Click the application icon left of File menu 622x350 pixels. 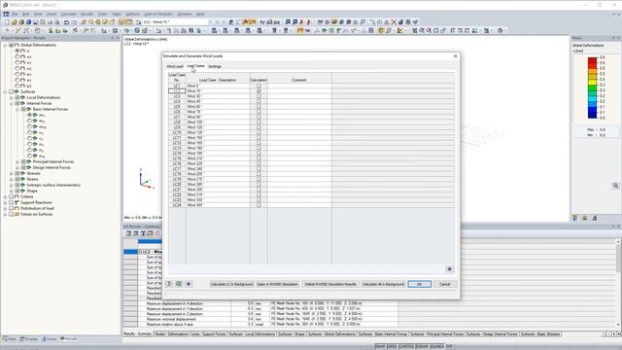6,14
